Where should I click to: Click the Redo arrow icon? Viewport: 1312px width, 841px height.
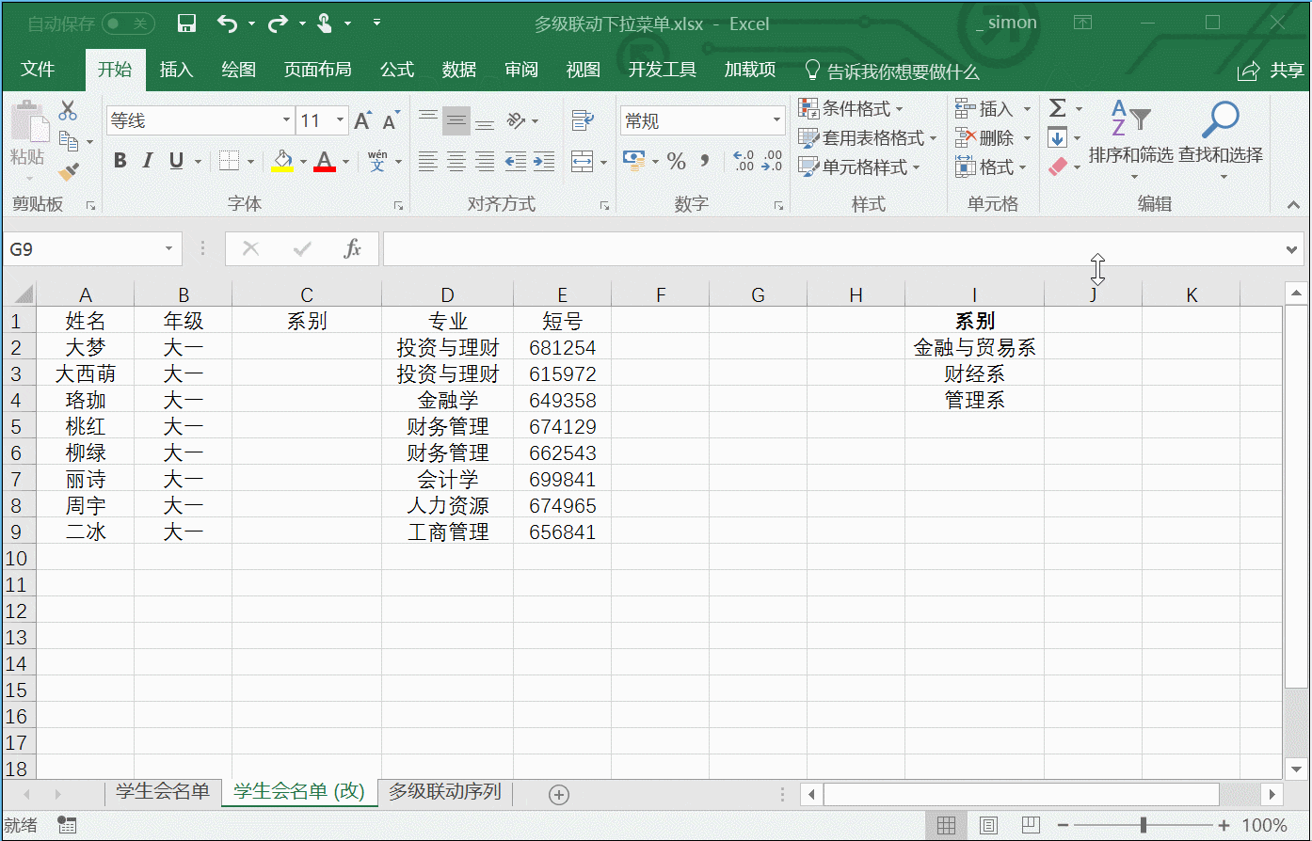tap(278, 24)
